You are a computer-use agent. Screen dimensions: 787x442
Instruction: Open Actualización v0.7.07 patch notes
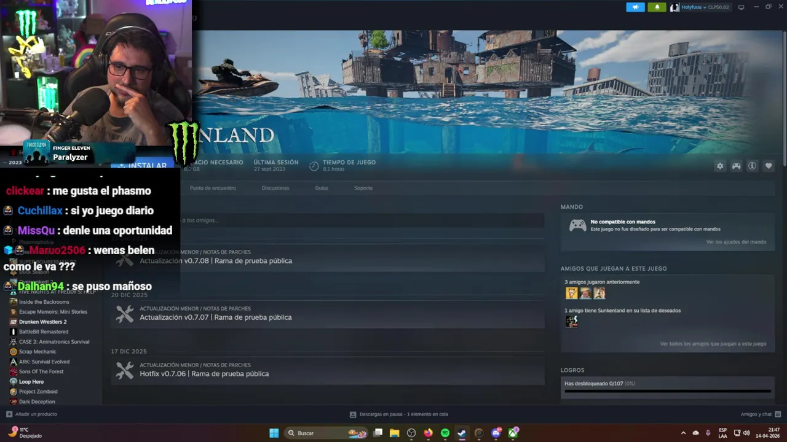click(328, 314)
